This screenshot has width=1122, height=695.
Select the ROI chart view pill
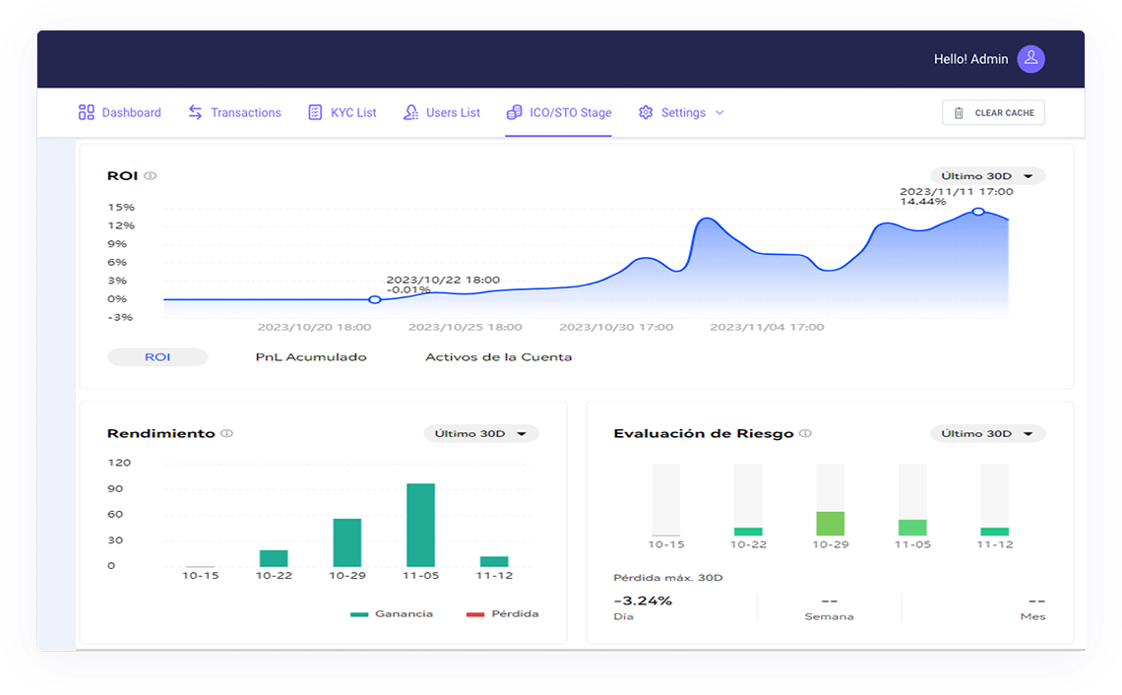157,357
